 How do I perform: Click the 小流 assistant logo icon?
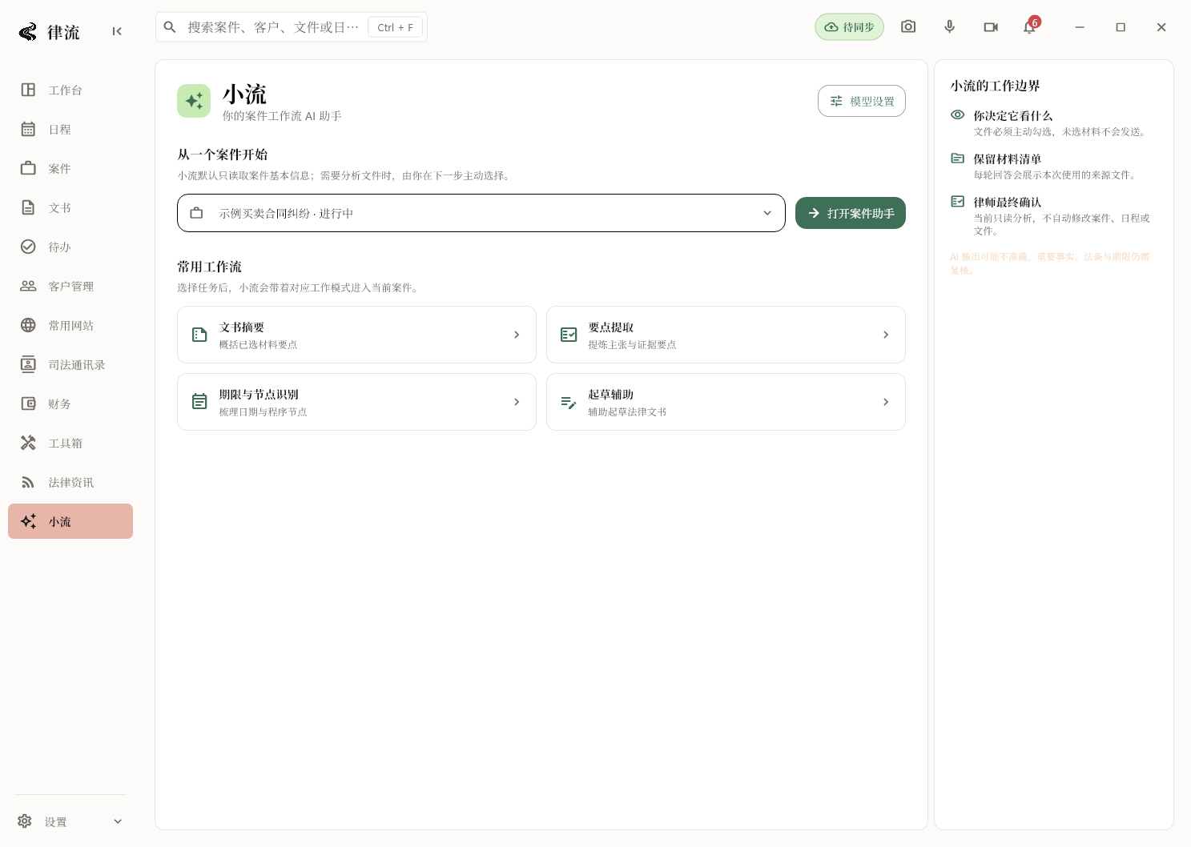(x=194, y=101)
